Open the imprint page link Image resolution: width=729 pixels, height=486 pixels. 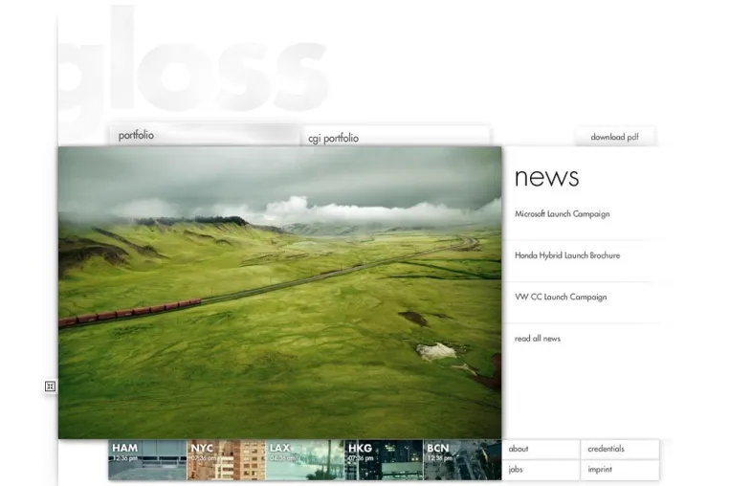[620, 470]
